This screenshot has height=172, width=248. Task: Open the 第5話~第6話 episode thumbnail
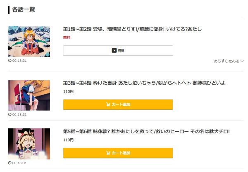[29, 144]
